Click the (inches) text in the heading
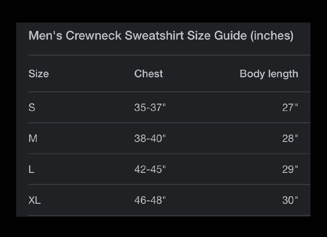 tap(272, 36)
